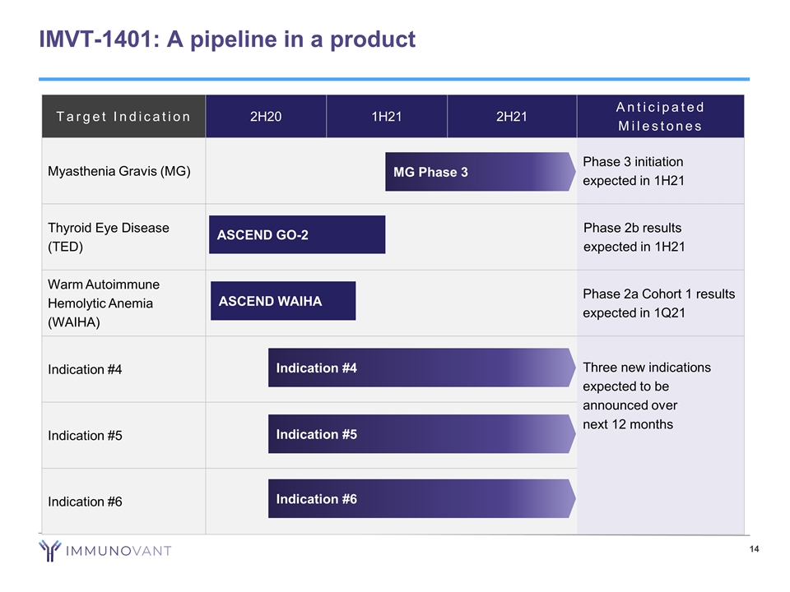
Task: Select the 2H21 column header
Action: point(512,117)
